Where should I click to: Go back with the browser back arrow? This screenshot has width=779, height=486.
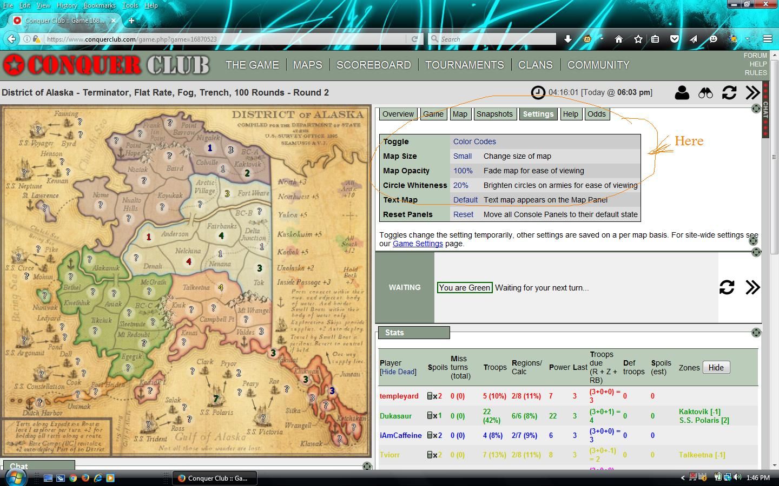pos(11,39)
